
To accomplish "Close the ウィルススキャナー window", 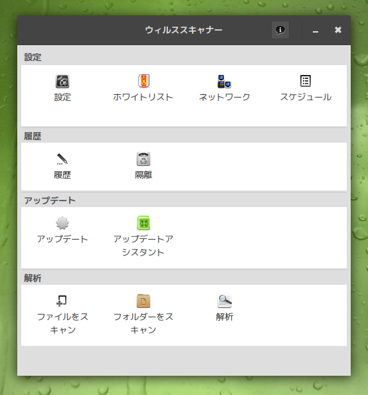I will click(338, 30).
